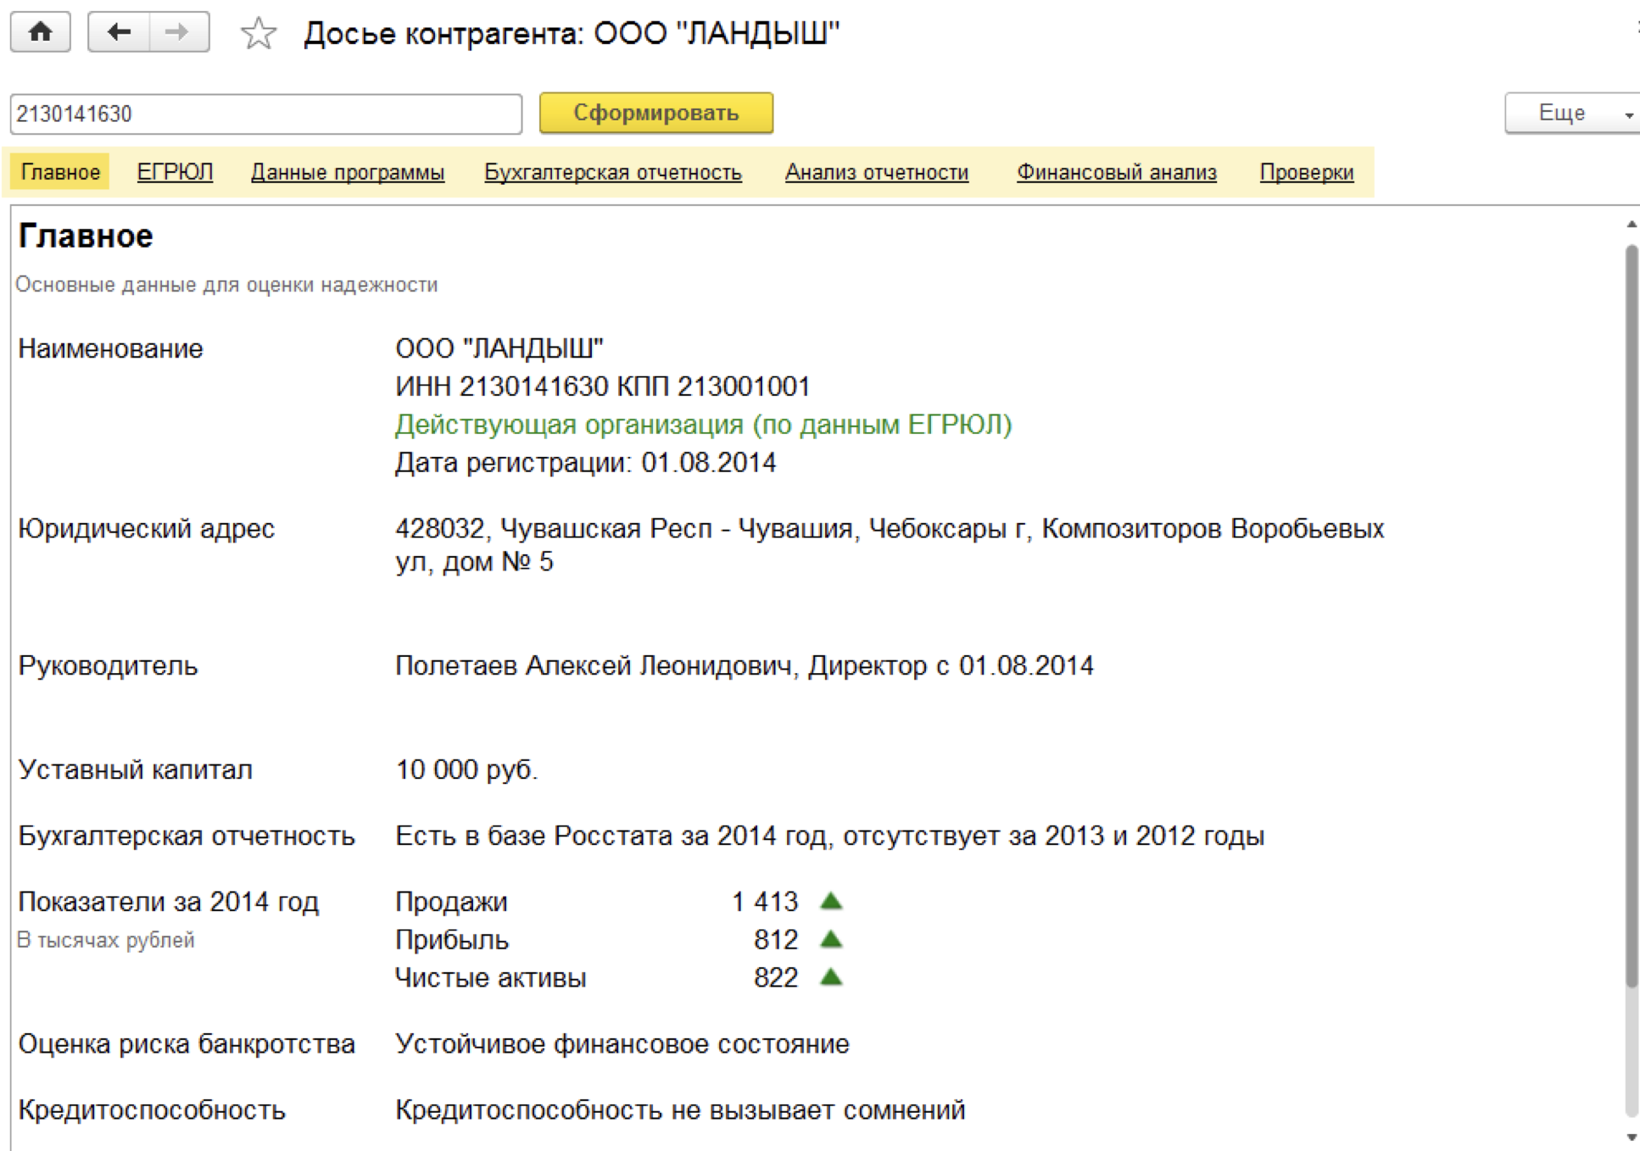Click the INN input field with 2130141630
This screenshot has width=1640, height=1151.
coord(265,114)
